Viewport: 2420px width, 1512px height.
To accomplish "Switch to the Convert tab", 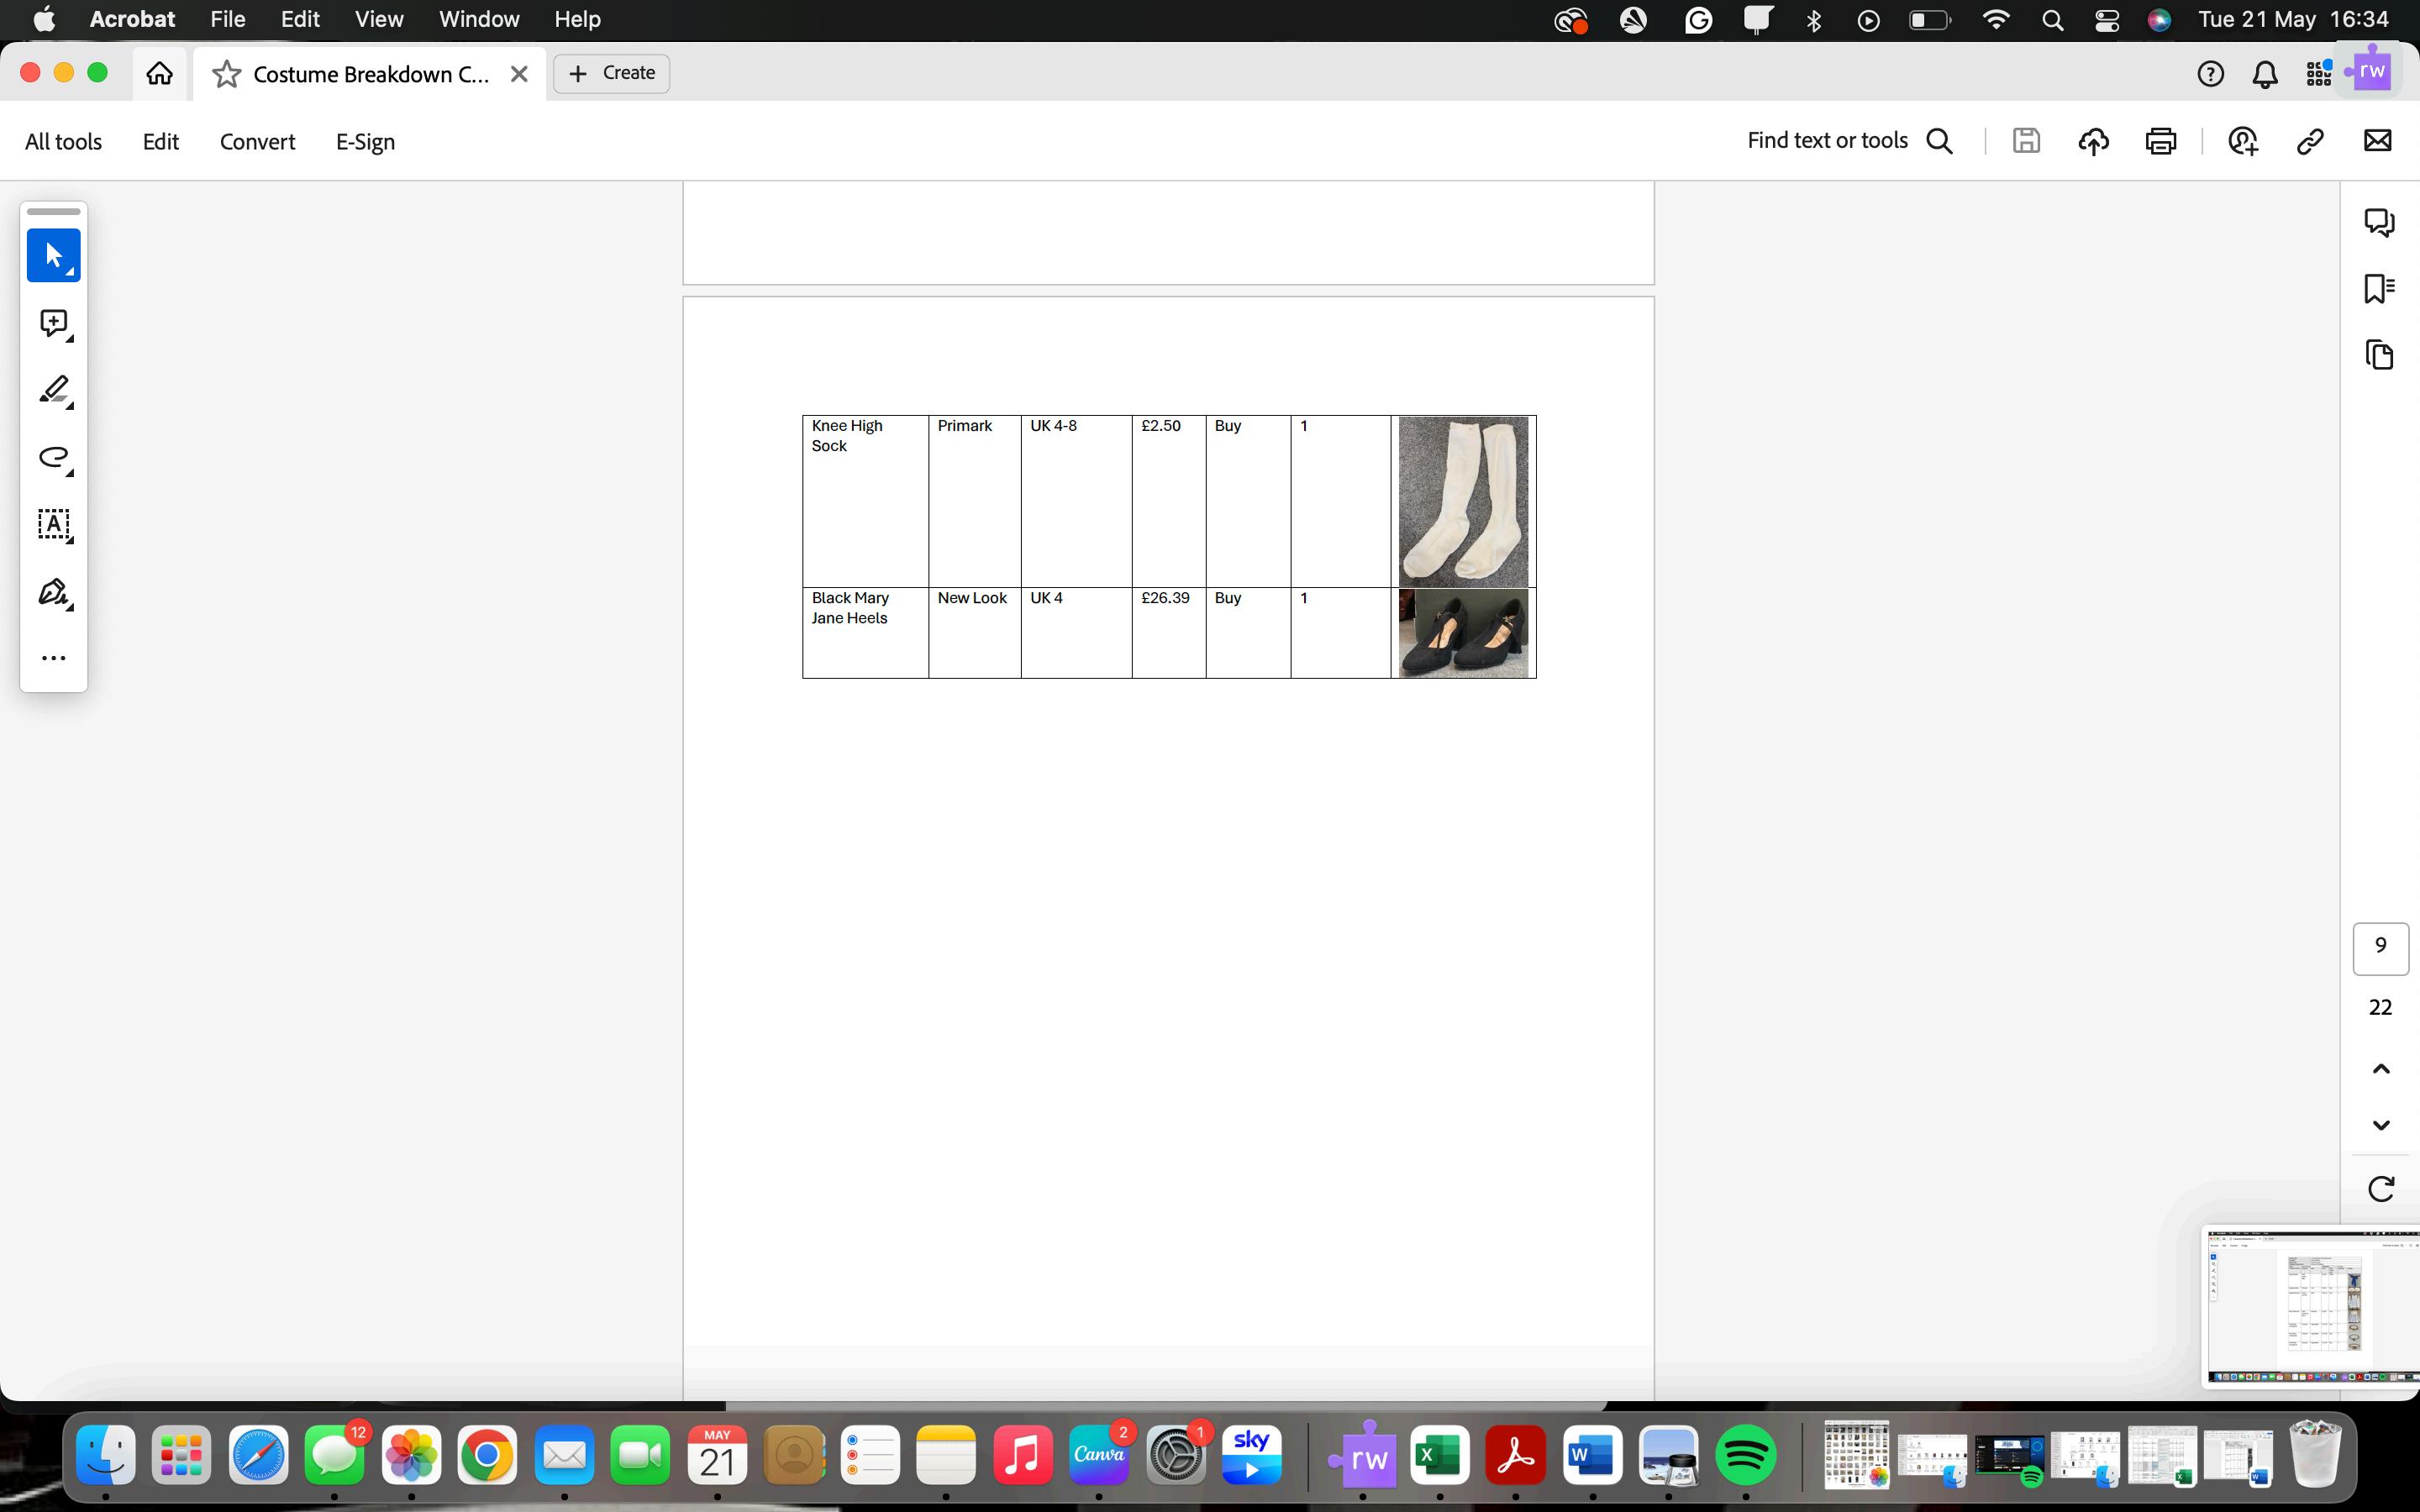I will pyautogui.click(x=257, y=142).
